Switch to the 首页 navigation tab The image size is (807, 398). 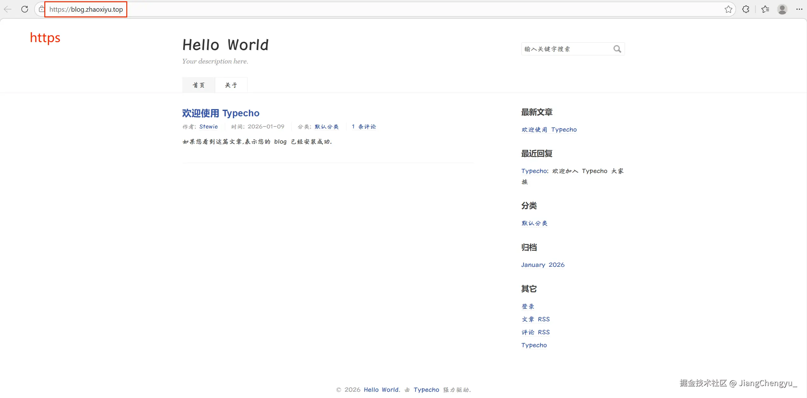click(x=199, y=85)
